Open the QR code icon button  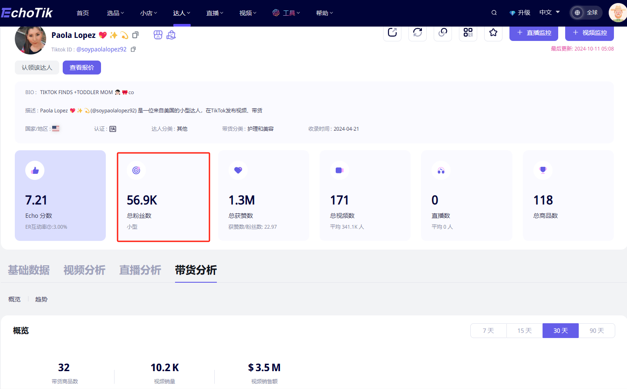click(468, 33)
